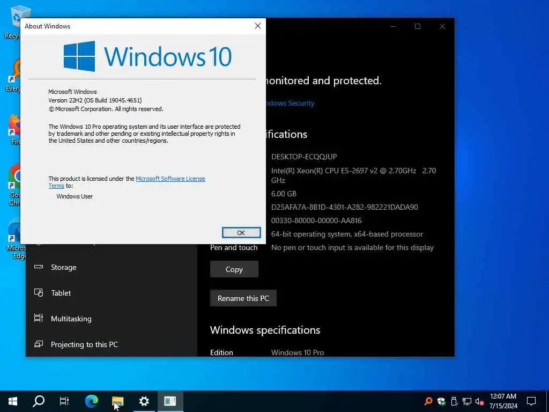Select the Intel Xeon CPU E5-2697 processor text
Viewport: 549px width, 412px height.
tap(353, 175)
